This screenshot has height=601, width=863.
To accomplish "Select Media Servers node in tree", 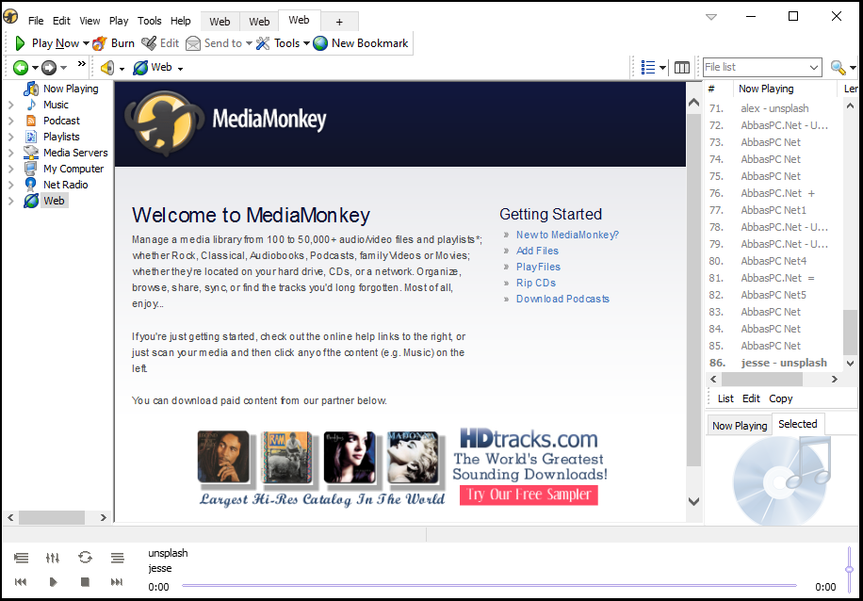I will coord(75,153).
